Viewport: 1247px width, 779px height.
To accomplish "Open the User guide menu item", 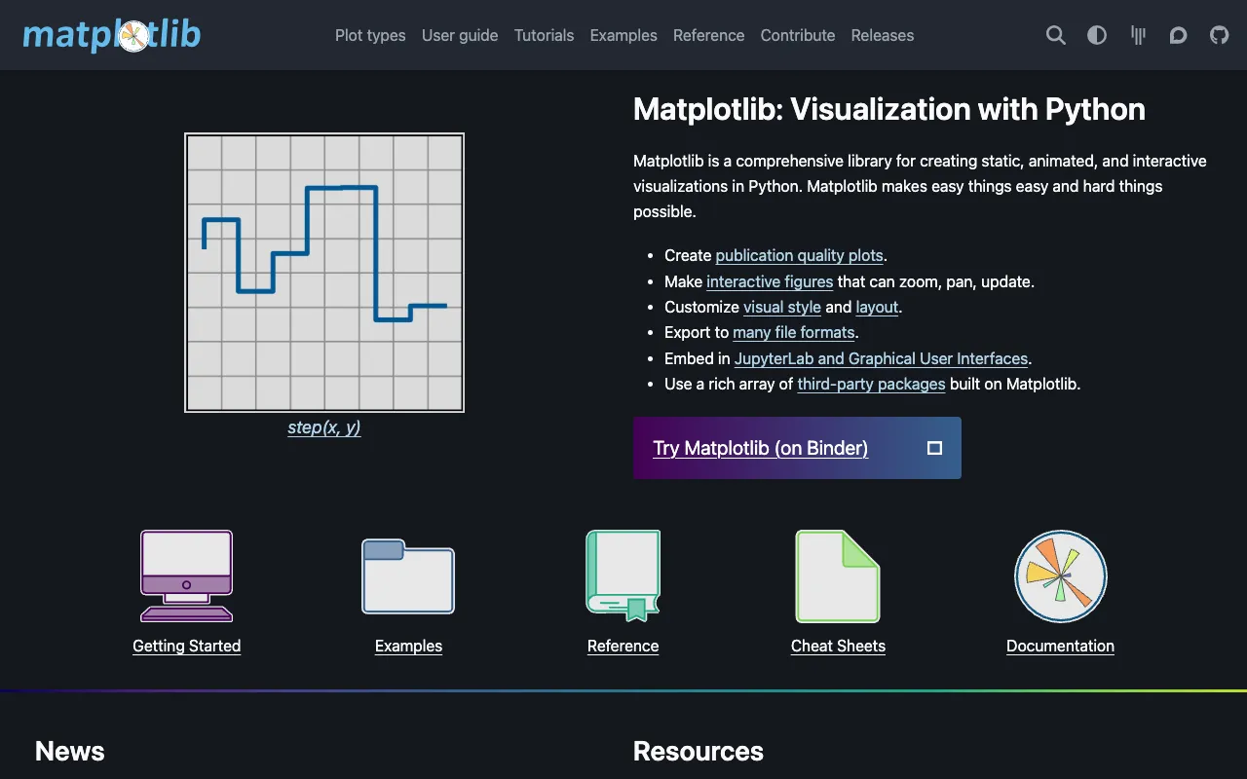I will (x=460, y=35).
